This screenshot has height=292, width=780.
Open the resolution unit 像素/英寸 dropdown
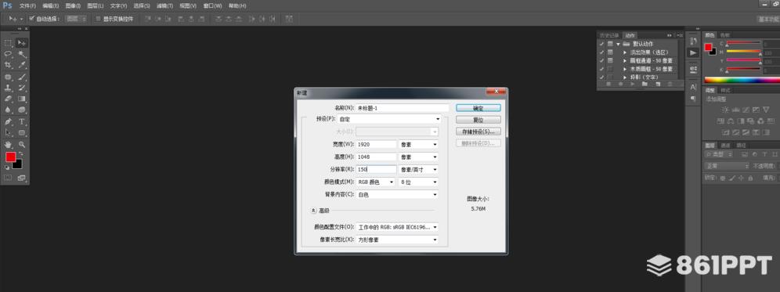[x=418, y=170]
